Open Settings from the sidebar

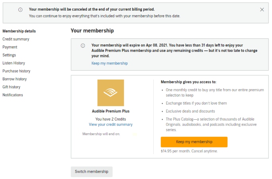(9, 55)
